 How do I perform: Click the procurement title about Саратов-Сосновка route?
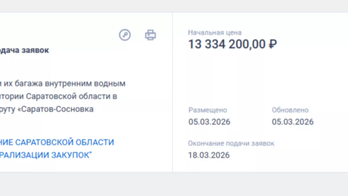pyautogui.click(x=58, y=96)
